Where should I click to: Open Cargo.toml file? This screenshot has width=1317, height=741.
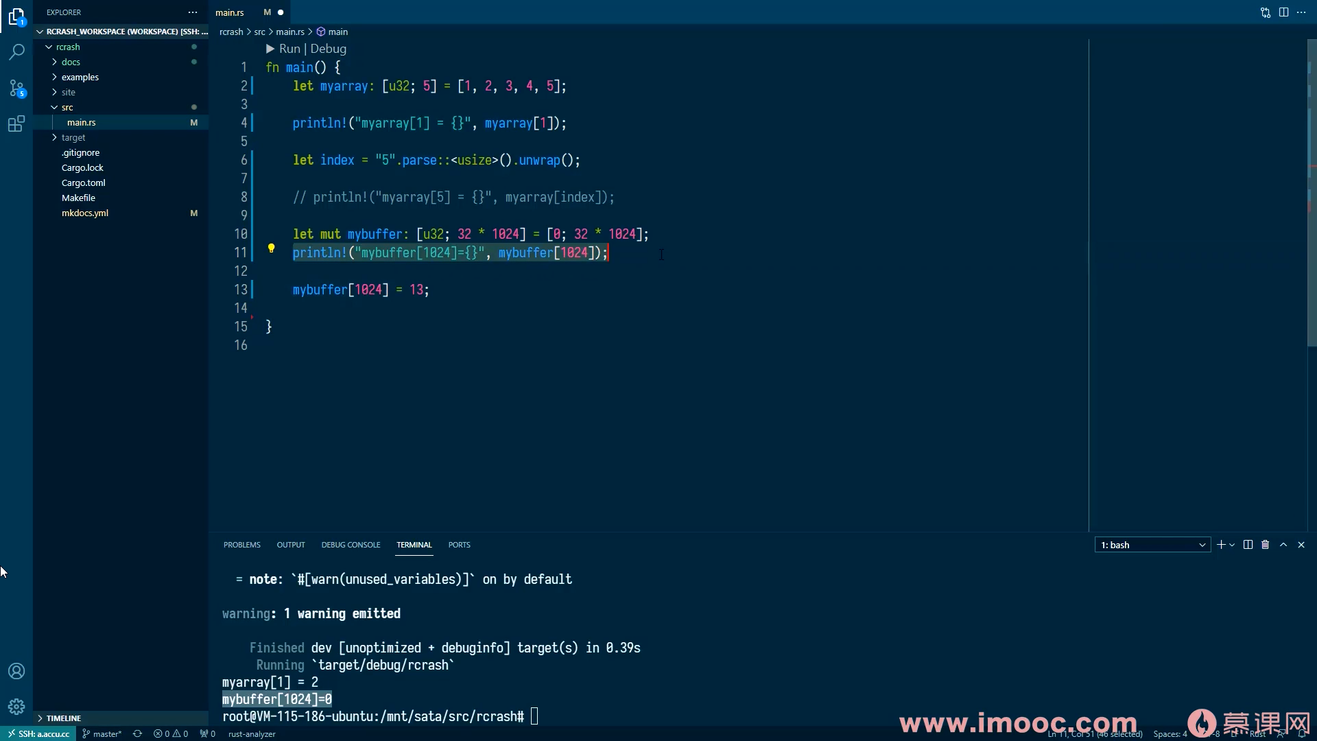pyautogui.click(x=121, y=183)
